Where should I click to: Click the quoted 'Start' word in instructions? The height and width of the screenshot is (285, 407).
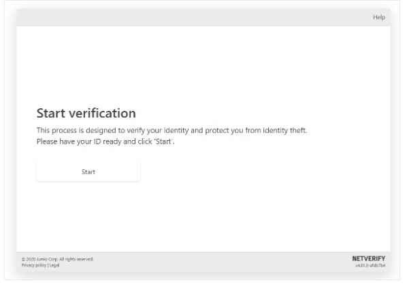[x=163, y=141]
